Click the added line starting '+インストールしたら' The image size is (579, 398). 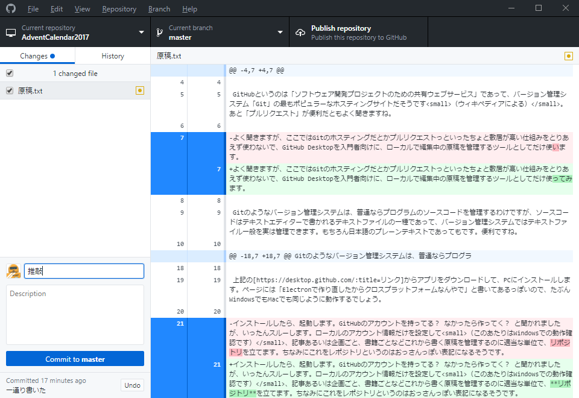[399, 379]
